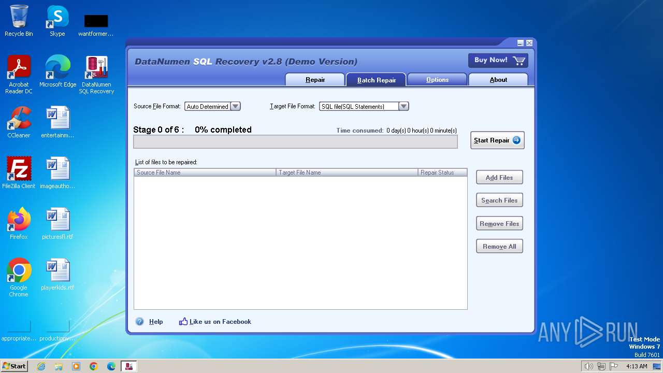Click the Source File Name column header
This screenshot has width=663, height=373.
[x=205, y=173]
